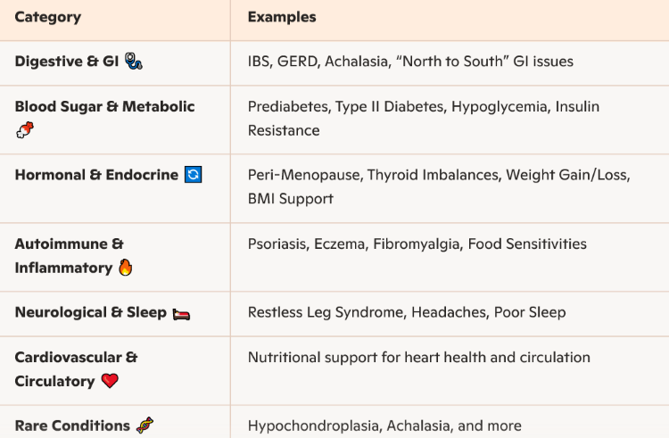
Task: Click the IBS, GERD, Achalasia examples text
Action: point(410,62)
